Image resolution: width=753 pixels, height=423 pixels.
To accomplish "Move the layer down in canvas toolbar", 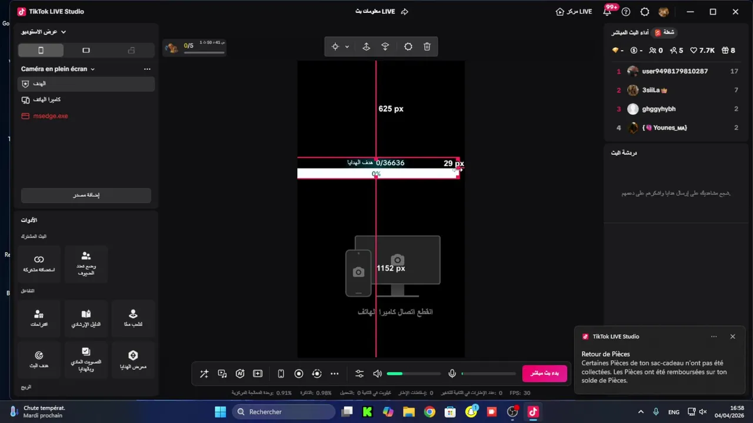I will click(385, 46).
